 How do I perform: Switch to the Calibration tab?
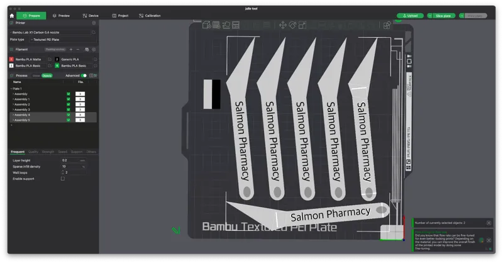150,15
